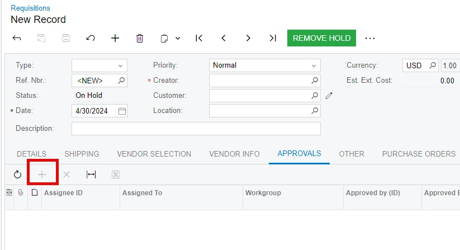This screenshot has height=250, width=460.
Task: Open the Creator lookup magnifier
Action: 315,81
